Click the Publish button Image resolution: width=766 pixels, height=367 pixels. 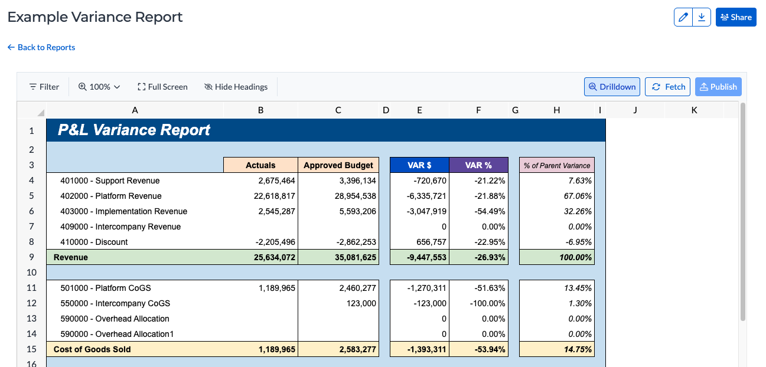(x=718, y=87)
